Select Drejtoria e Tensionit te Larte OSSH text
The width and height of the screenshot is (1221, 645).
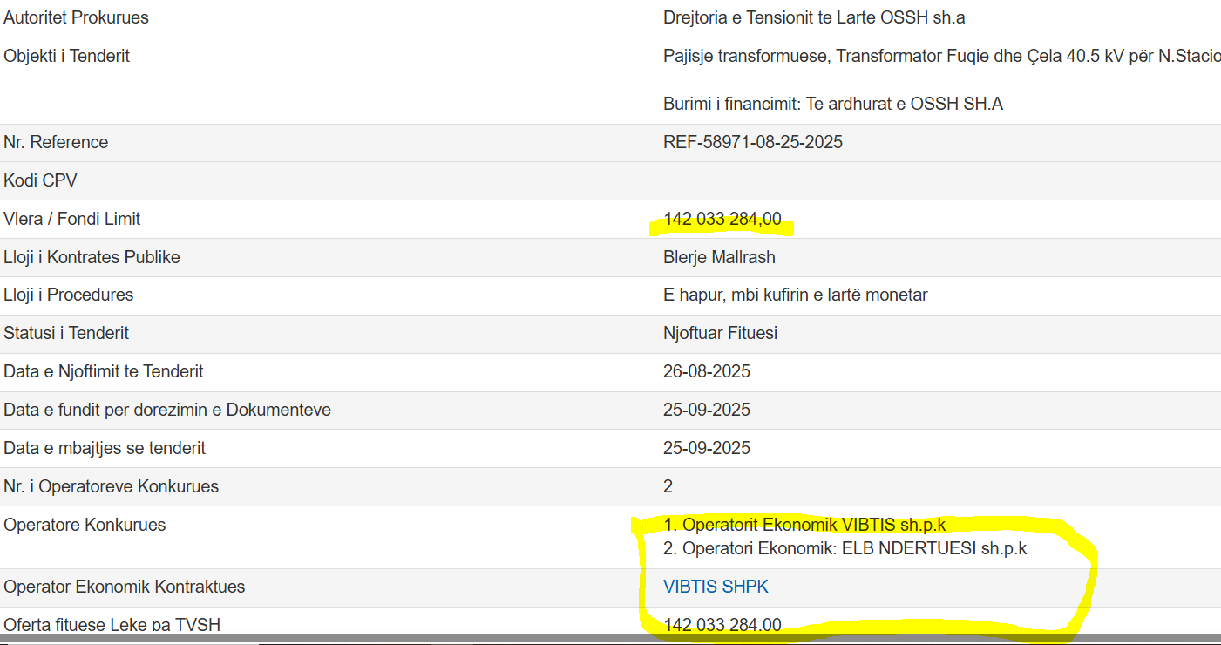pyautogui.click(x=813, y=17)
